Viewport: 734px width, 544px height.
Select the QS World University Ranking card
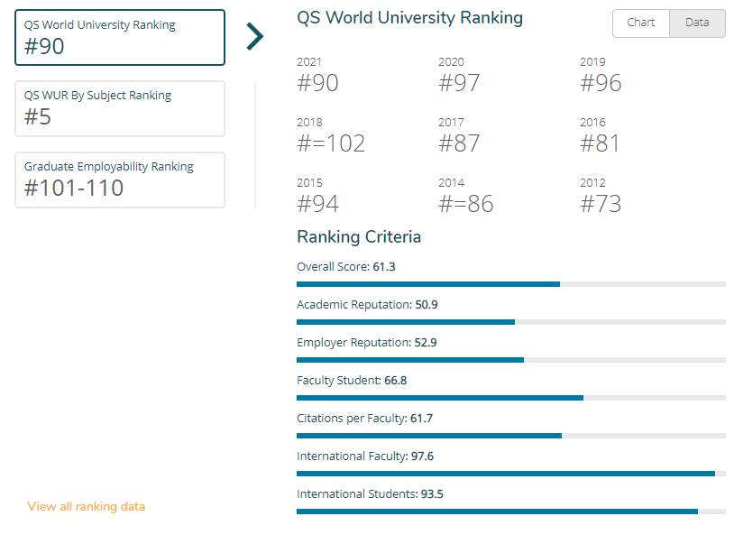click(120, 38)
